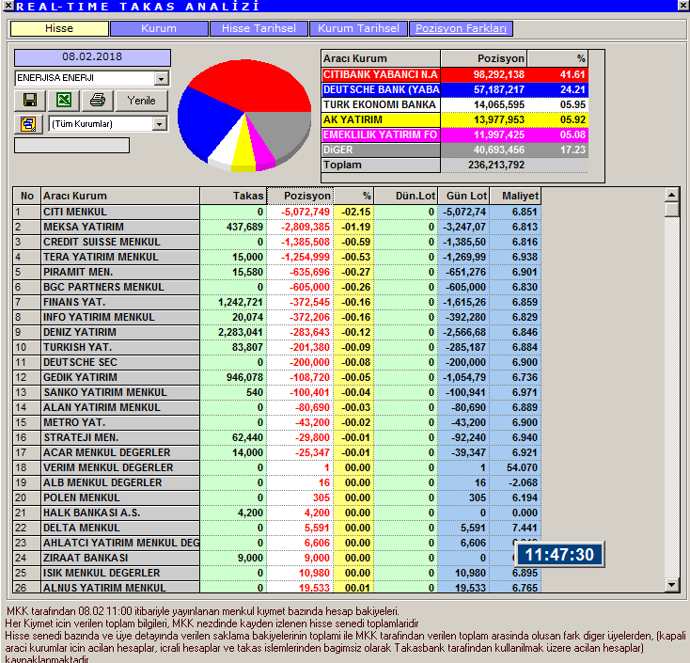Sort by the Pozisyon column header in grid

pos(300,196)
